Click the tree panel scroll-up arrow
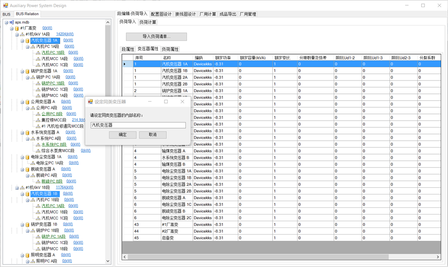Screen dimensions: 448x267 [108, 22]
